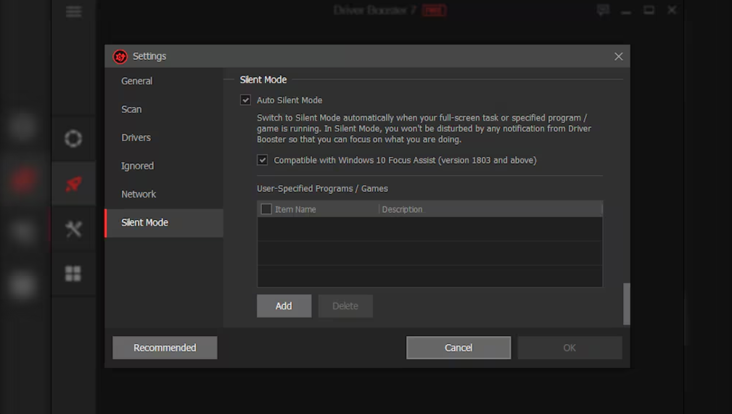
Task: Uncheck Auto Silent Mode checkbox
Action: (246, 100)
